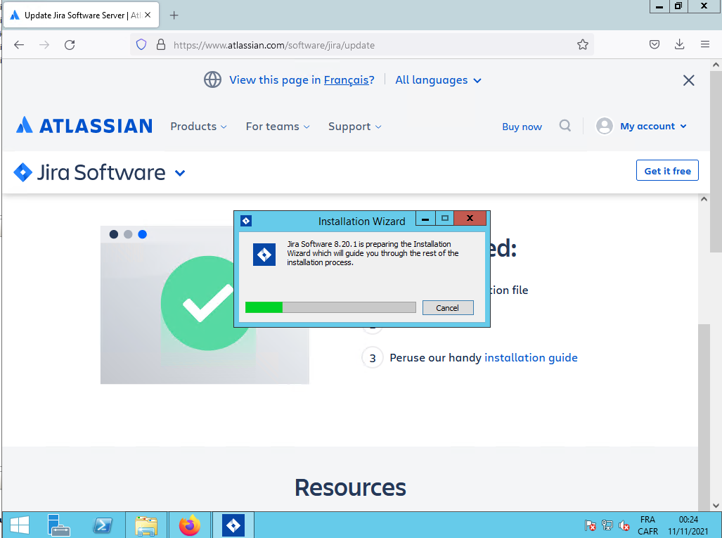Select Jira installer taskbar icon
The height and width of the screenshot is (538, 722).
[233, 525]
